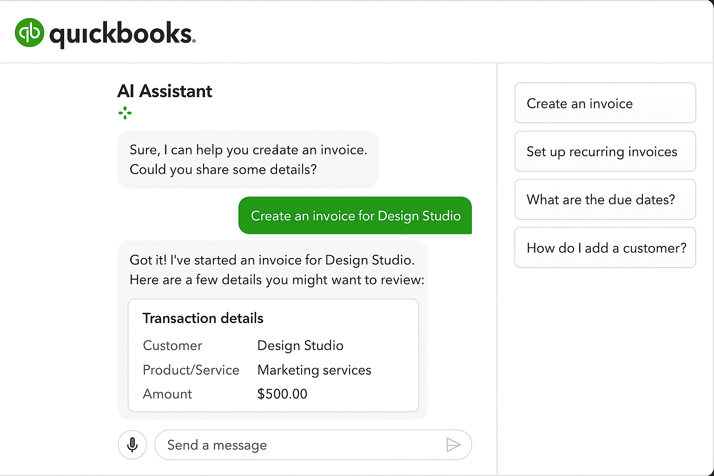Click the Transaction details card
The width and height of the screenshot is (714, 476).
click(x=273, y=356)
